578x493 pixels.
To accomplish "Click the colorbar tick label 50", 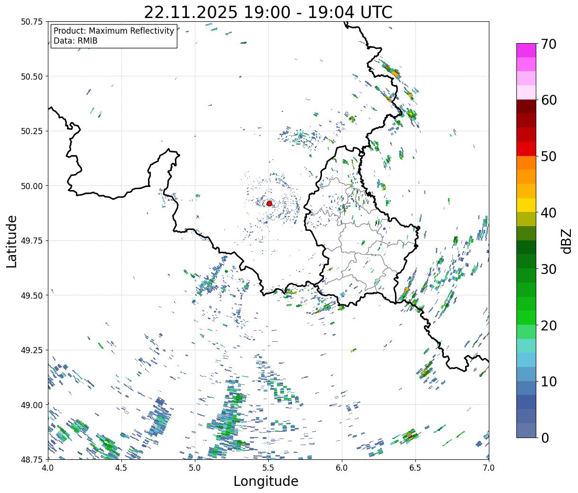I will (548, 156).
